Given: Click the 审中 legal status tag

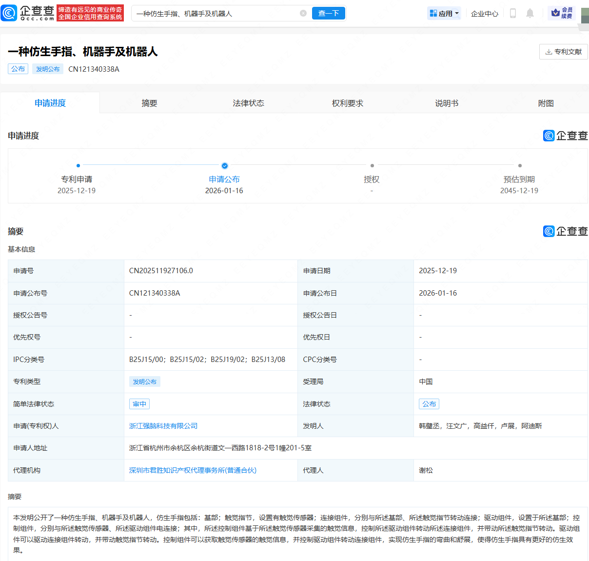Looking at the screenshot, I should click(x=139, y=404).
